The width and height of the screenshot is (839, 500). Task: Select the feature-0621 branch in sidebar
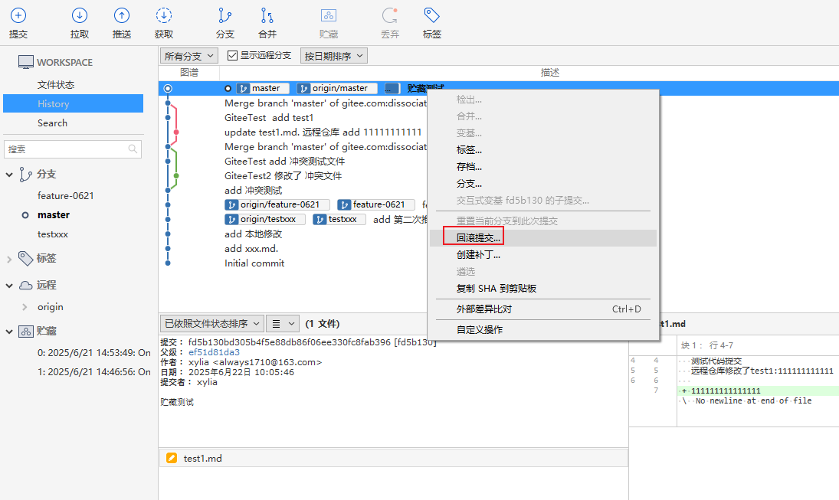click(x=66, y=196)
